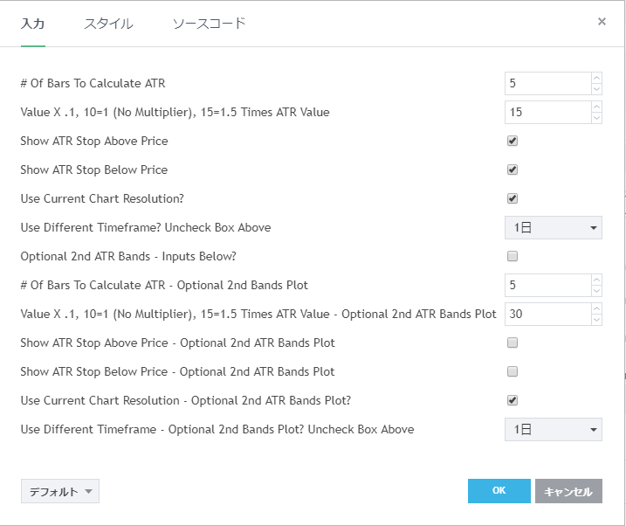Open the Optional 2nd Bands timeframe dropdown
The height and width of the screenshot is (526, 626).
(x=553, y=429)
